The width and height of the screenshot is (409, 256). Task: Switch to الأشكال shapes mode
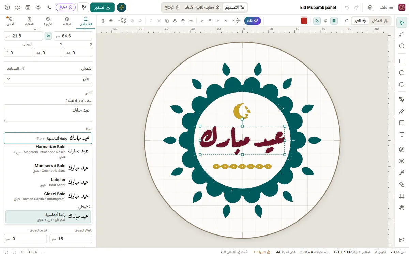coord(379,21)
